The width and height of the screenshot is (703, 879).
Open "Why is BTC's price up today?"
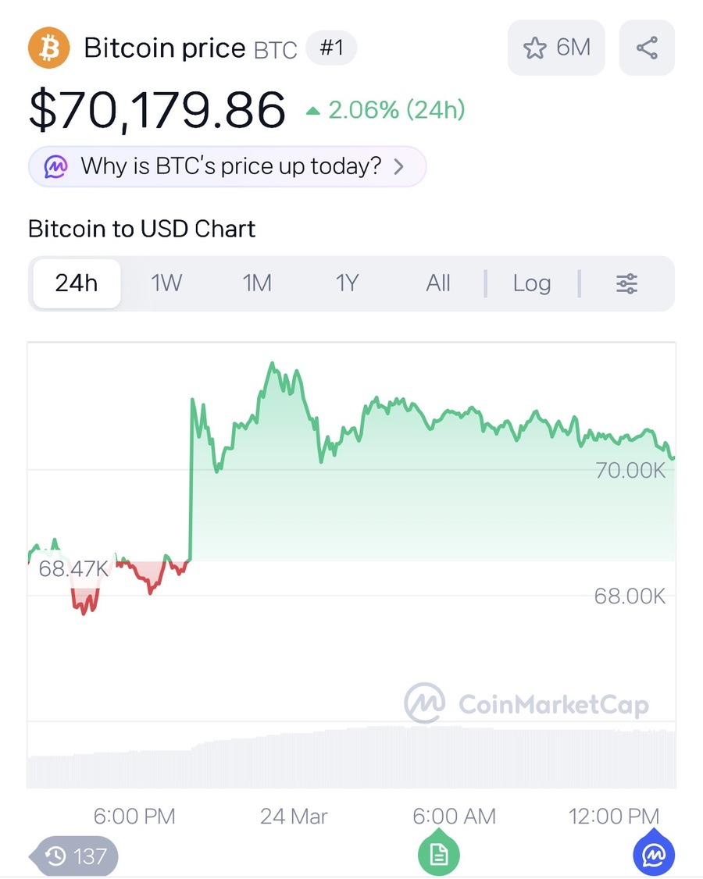[230, 166]
